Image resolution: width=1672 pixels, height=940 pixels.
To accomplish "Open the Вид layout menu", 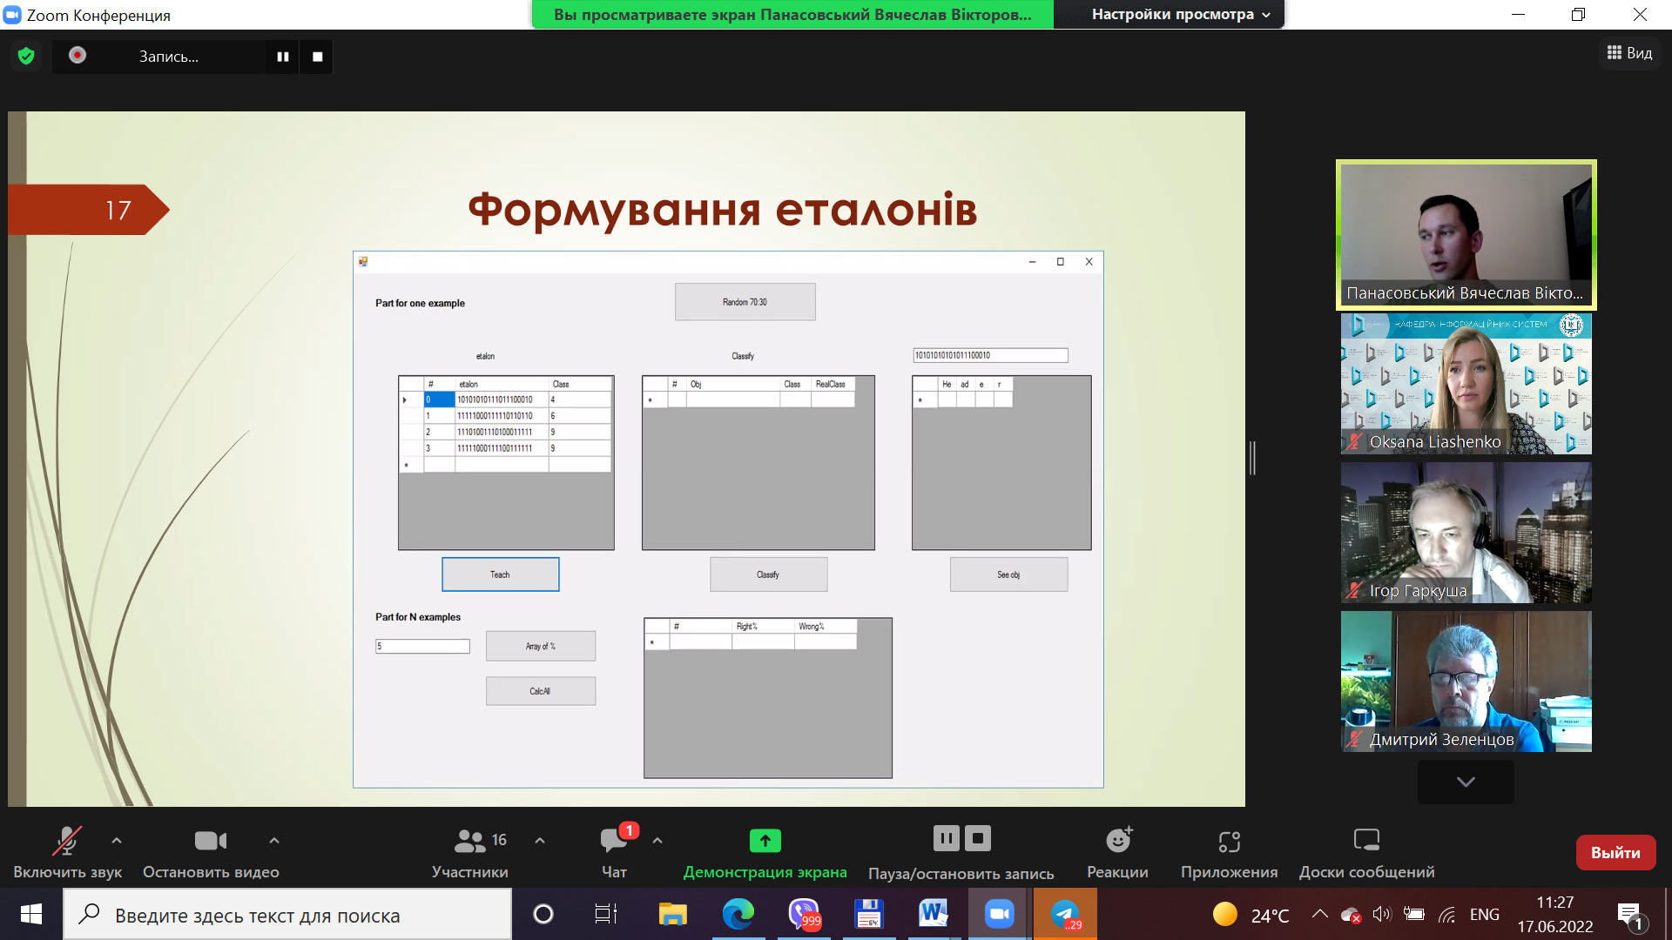I will coord(1629,53).
